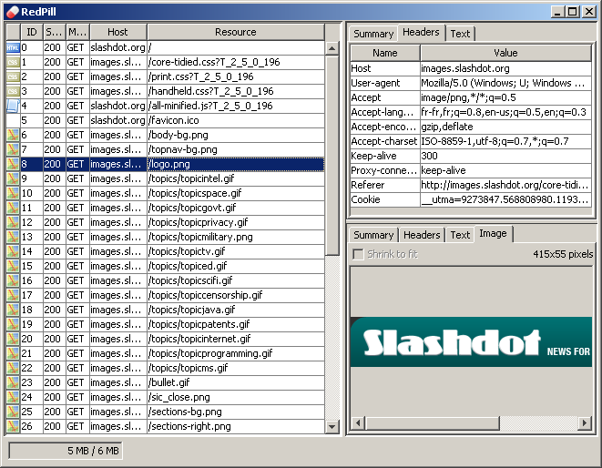Click the image icon for topicmilitary.png row
Image resolution: width=602 pixels, height=468 pixels.
(x=13, y=238)
